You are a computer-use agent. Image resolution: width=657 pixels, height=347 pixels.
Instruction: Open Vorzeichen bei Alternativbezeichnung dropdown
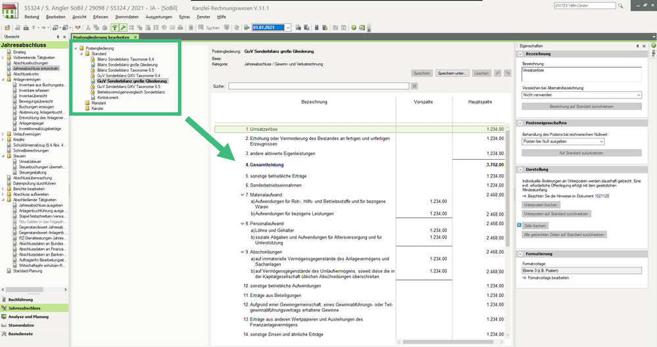[x=639, y=95]
